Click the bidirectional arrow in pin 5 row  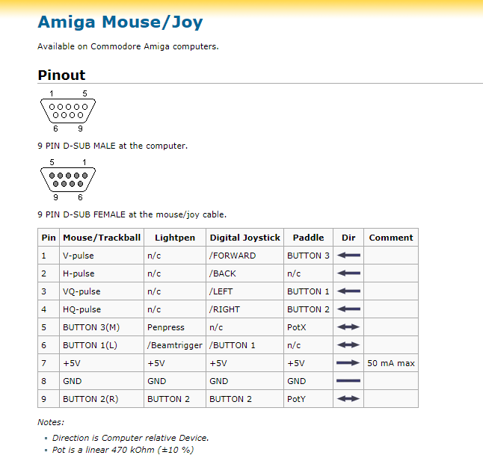coord(348,327)
